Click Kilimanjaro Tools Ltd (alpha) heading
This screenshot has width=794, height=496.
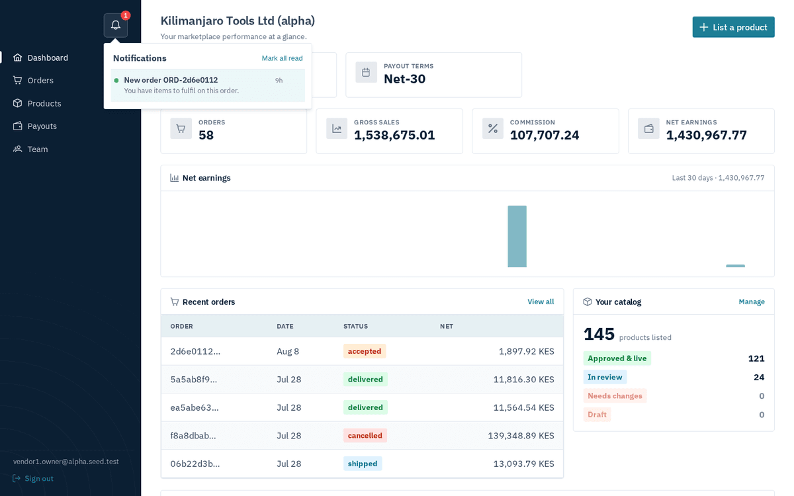tap(238, 21)
